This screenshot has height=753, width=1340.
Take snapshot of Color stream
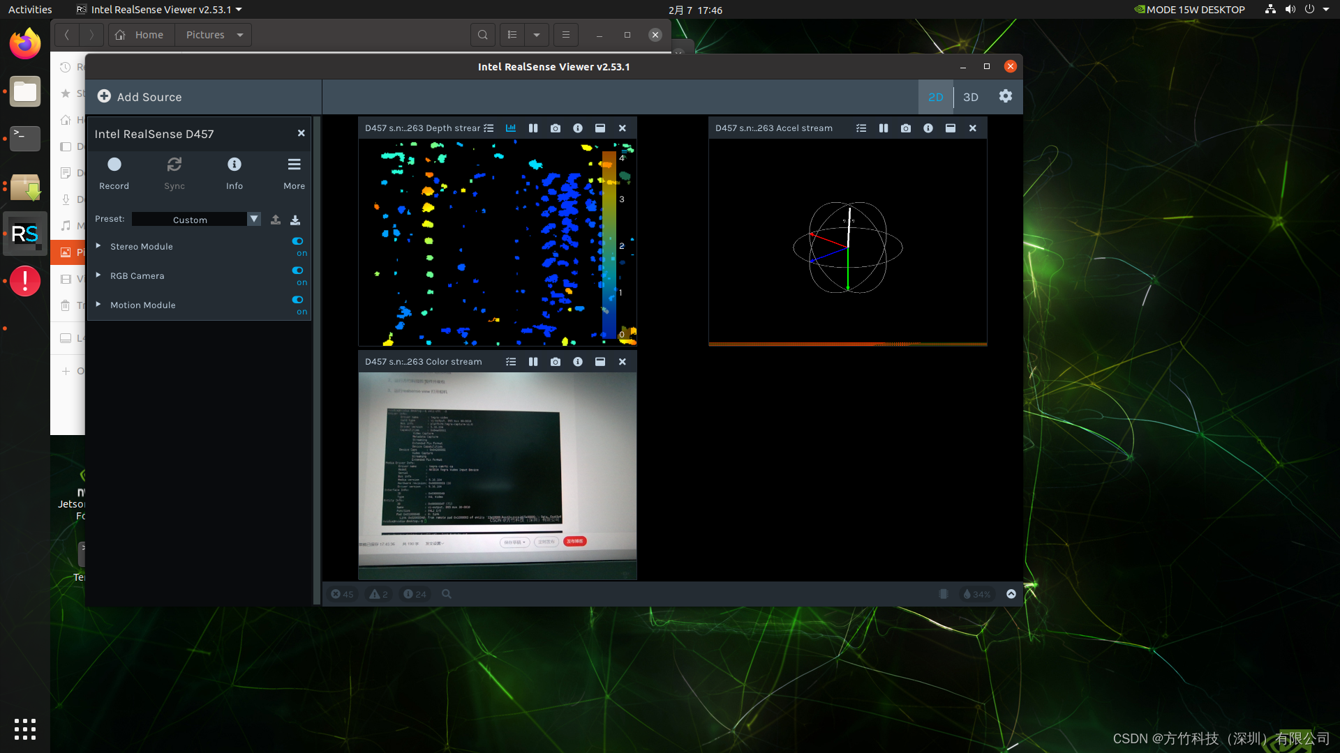(x=556, y=362)
